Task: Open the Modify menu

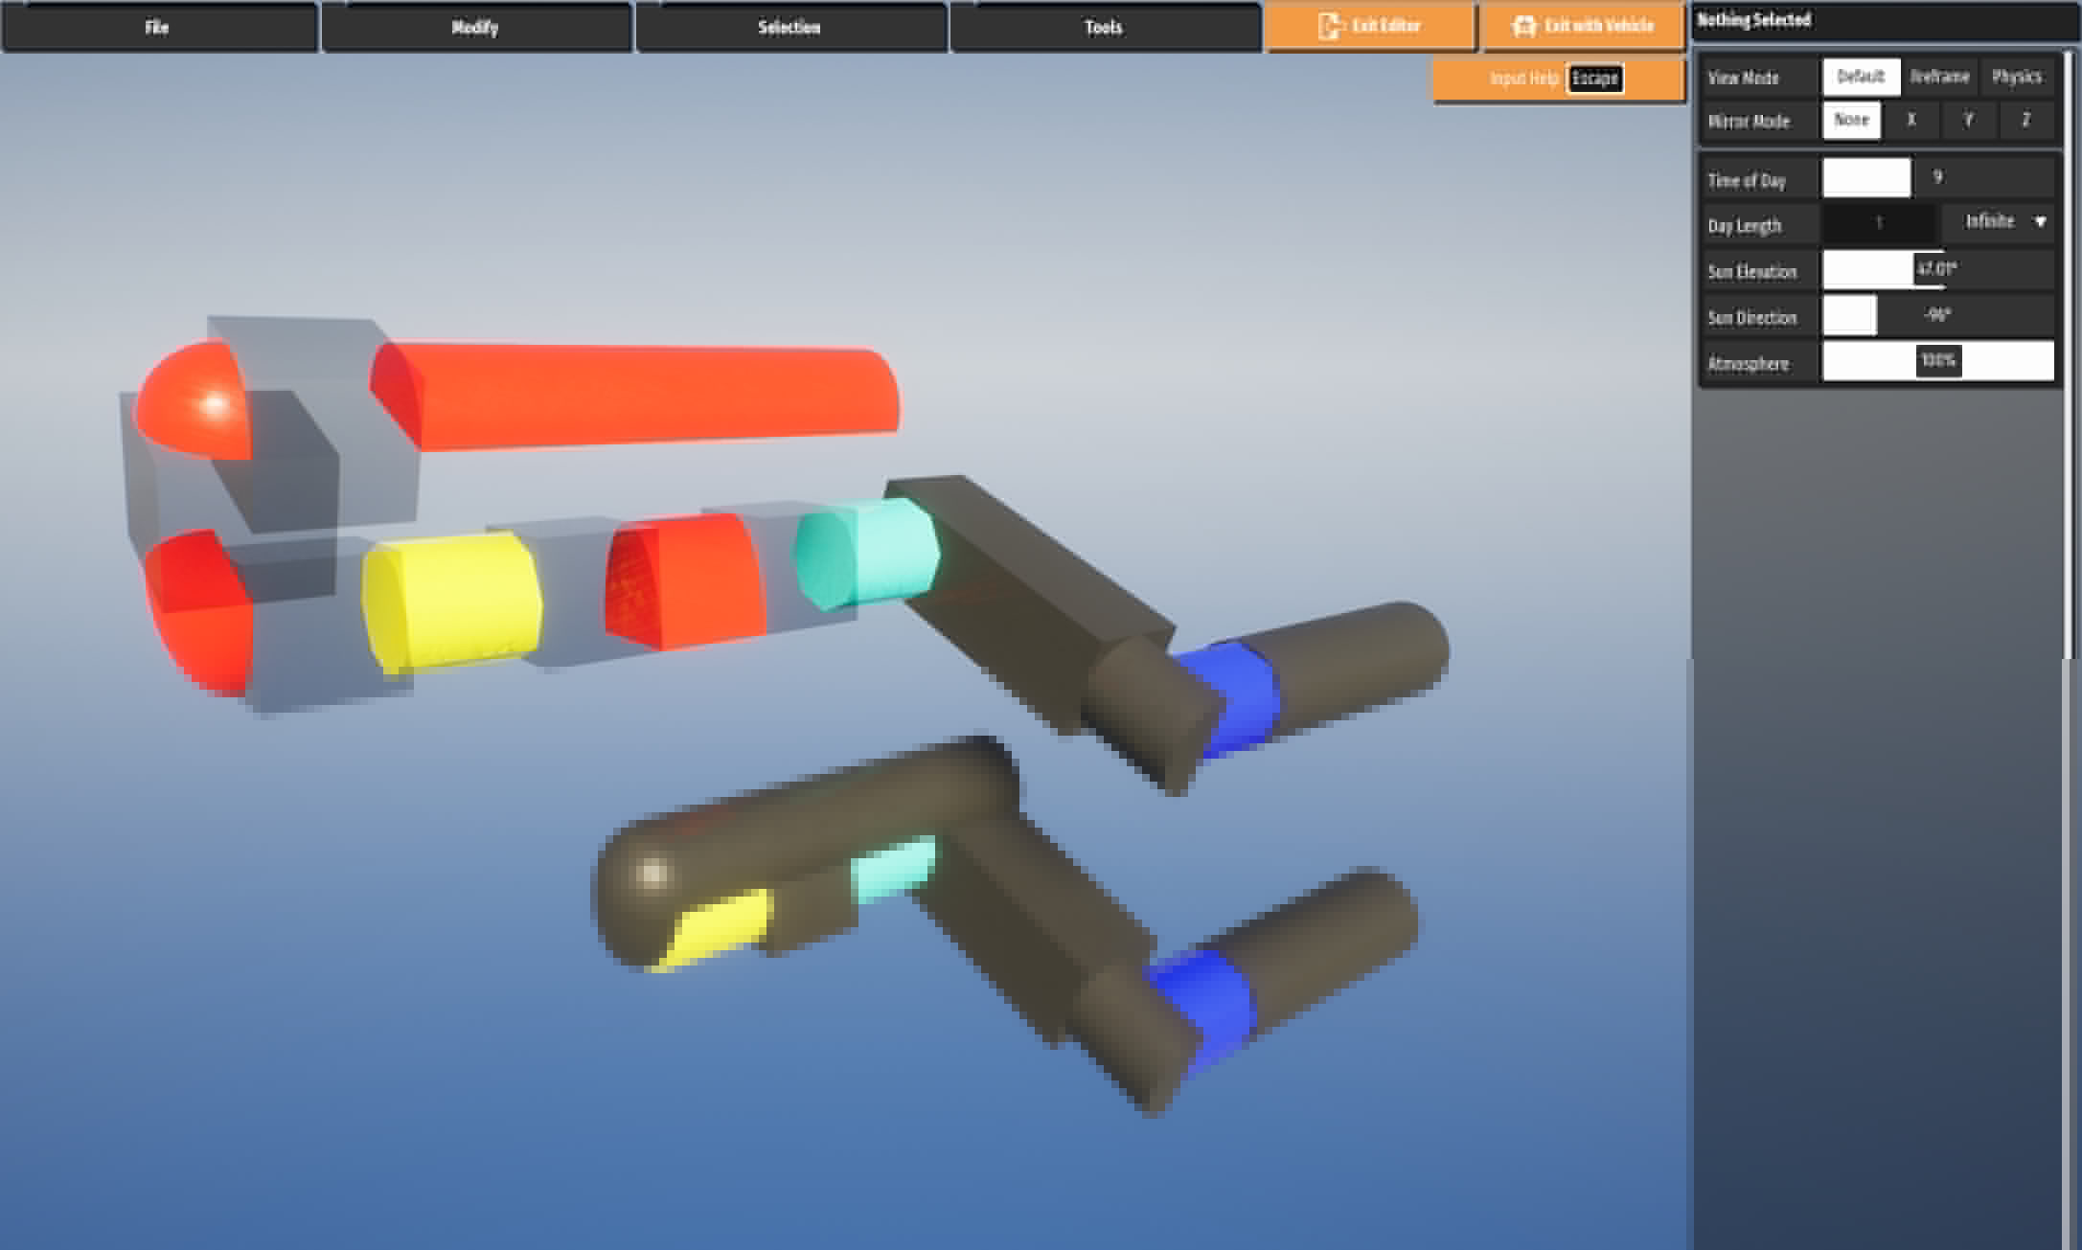Action: pos(475,27)
